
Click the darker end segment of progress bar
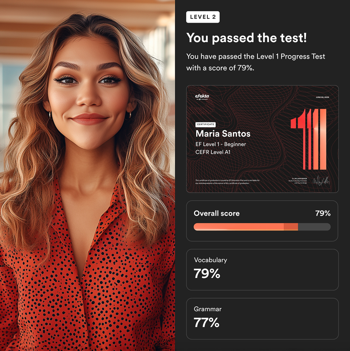[291, 227]
